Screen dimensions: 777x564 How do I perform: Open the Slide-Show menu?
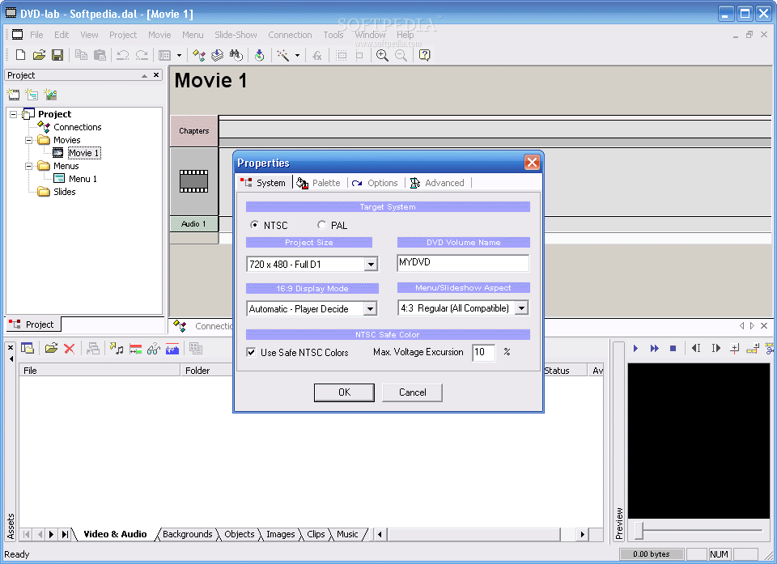[x=236, y=35]
